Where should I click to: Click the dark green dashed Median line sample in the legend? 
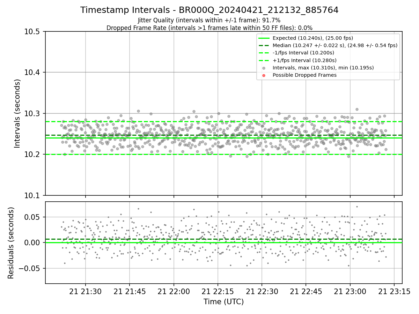click(x=264, y=45)
